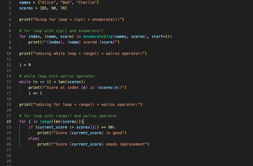The image size is (253, 166).
Task: Click the comment "# while loop with walrus operator"
Action: (57, 76)
